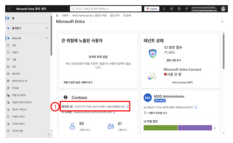This screenshot has height=143, width=233.
Task: Click the sidebar scrollbar thumb
Action: (x=51, y=36)
